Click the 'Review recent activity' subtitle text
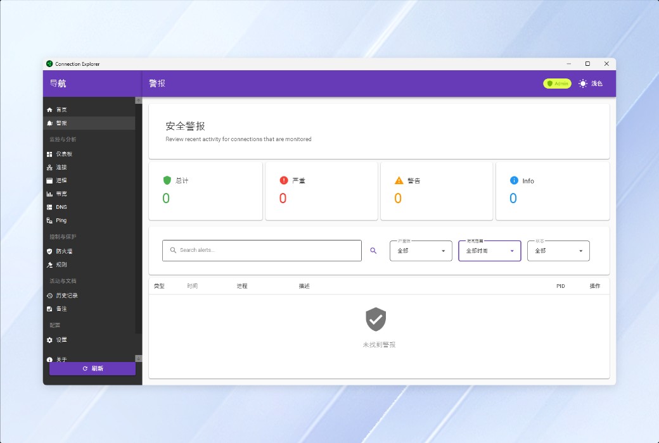The width and height of the screenshot is (659, 443). 238,139
